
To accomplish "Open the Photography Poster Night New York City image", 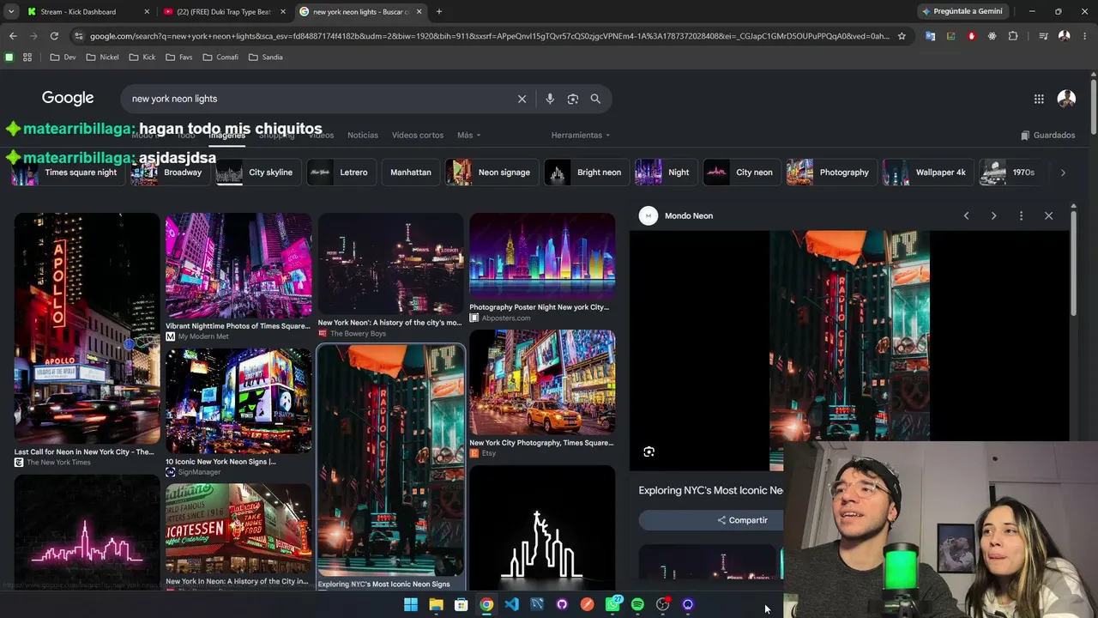I will coord(542,256).
